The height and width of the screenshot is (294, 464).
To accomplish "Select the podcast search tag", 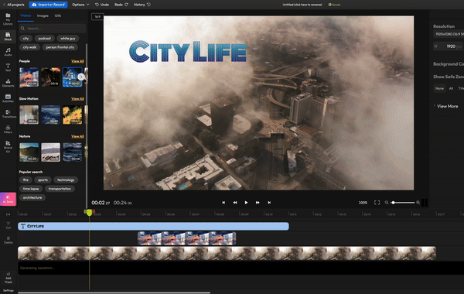I will click(x=44, y=39).
